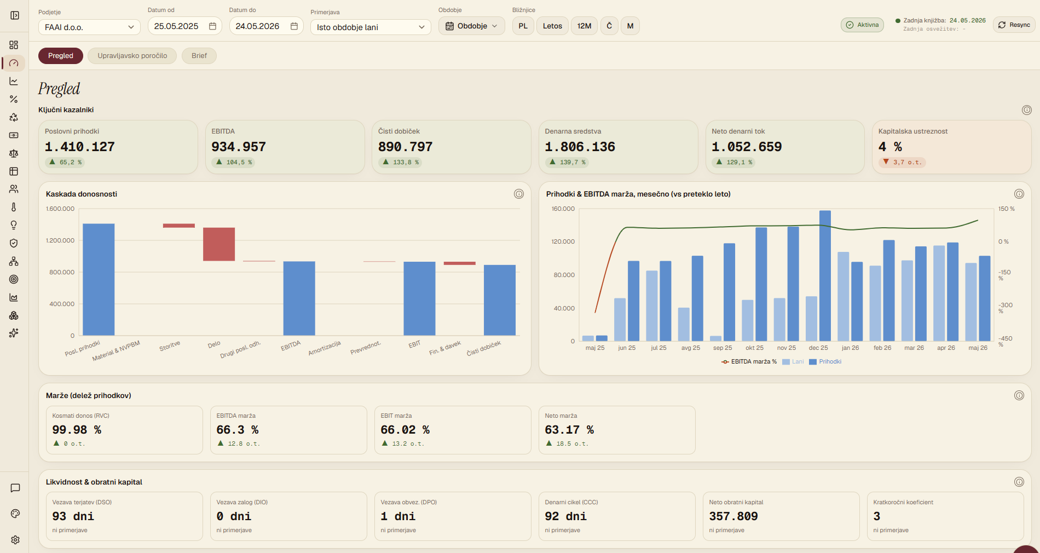Screen dimensions: 1040x553
Task: Open the thermometer icon in sidebar
Action: [14, 207]
